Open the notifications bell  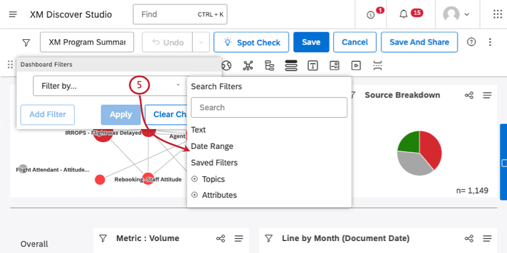point(404,14)
